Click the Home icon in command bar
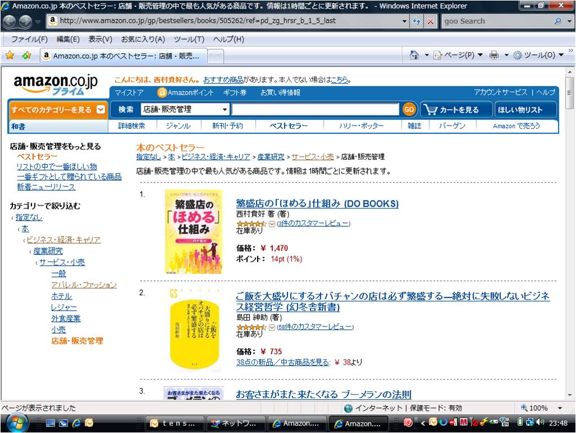Image resolution: width=576 pixels, height=433 pixels. (414, 55)
